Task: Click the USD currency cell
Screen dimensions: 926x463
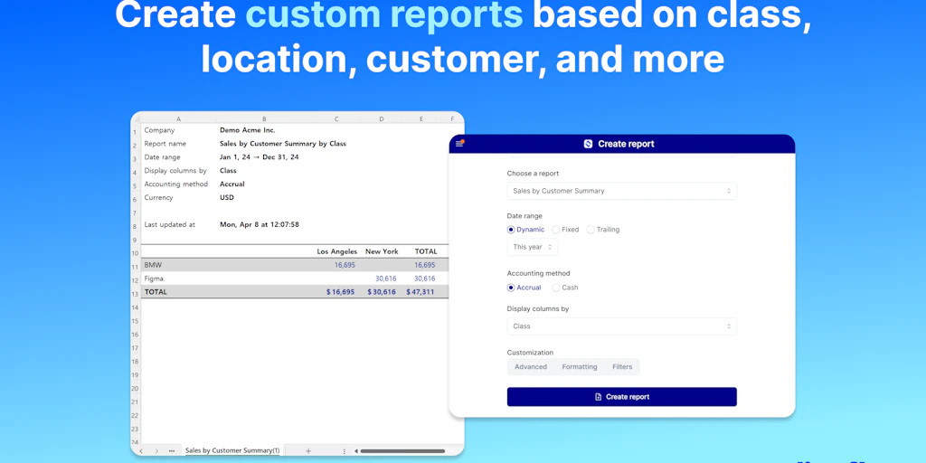Action: [227, 198]
